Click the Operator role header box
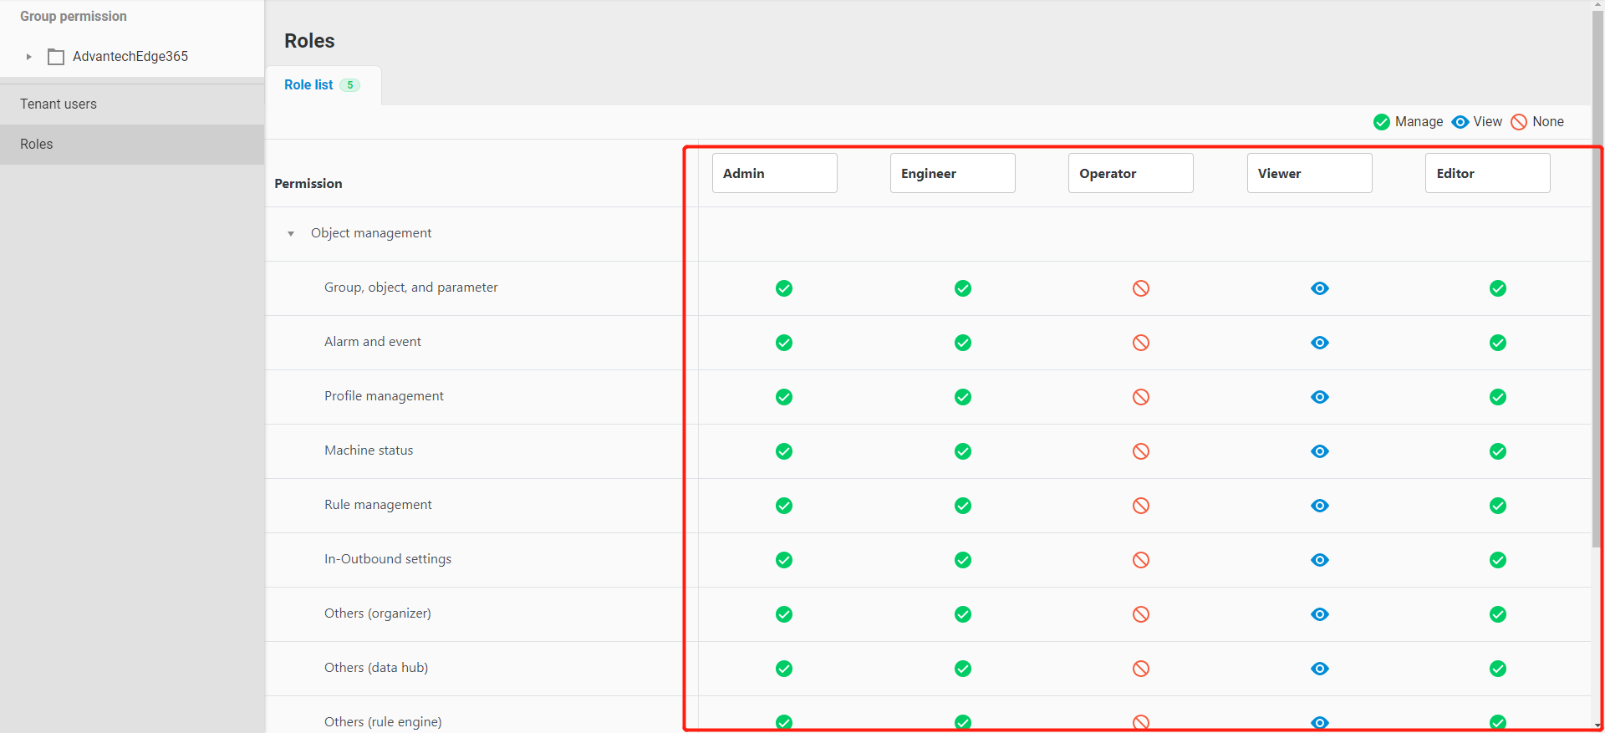The width and height of the screenshot is (1605, 733). coord(1130,173)
